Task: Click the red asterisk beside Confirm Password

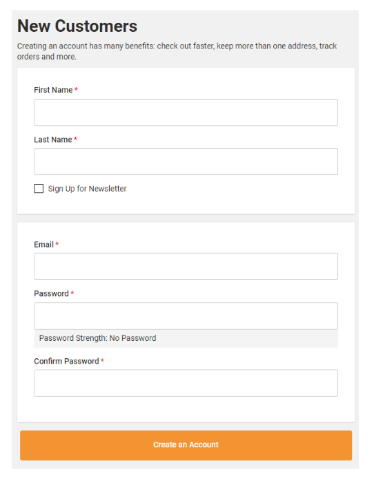Action: (x=102, y=360)
